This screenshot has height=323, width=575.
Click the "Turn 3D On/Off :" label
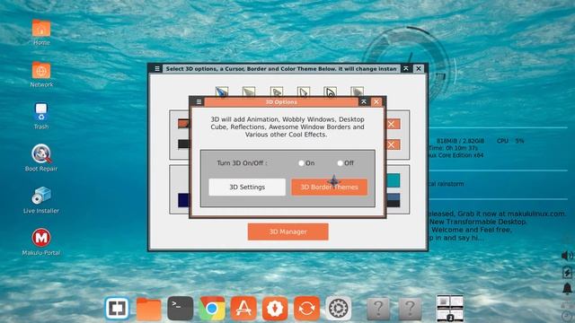tap(242, 163)
